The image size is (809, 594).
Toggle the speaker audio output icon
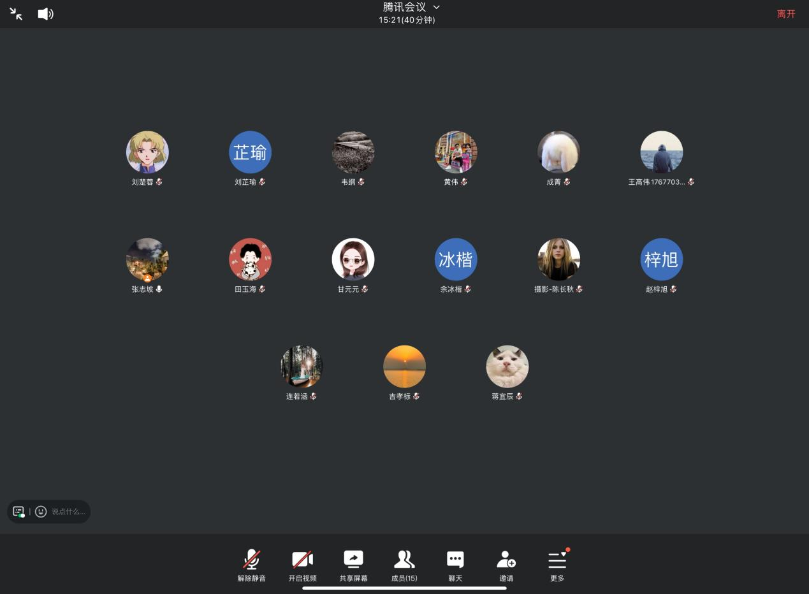[x=45, y=14]
